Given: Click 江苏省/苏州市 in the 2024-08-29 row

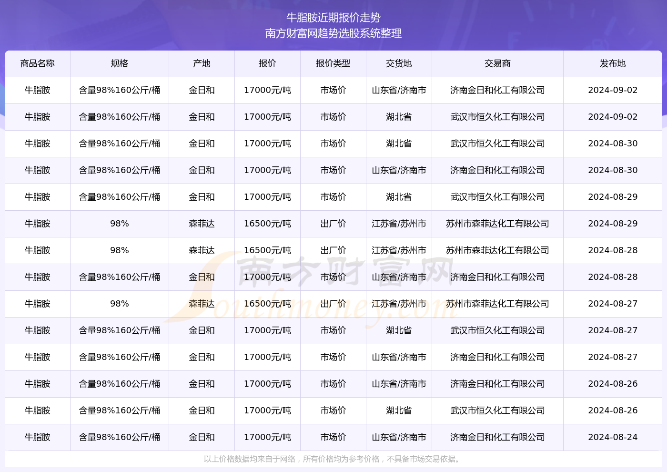Looking at the screenshot, I should pyautogui.click(x=399, y=224).
